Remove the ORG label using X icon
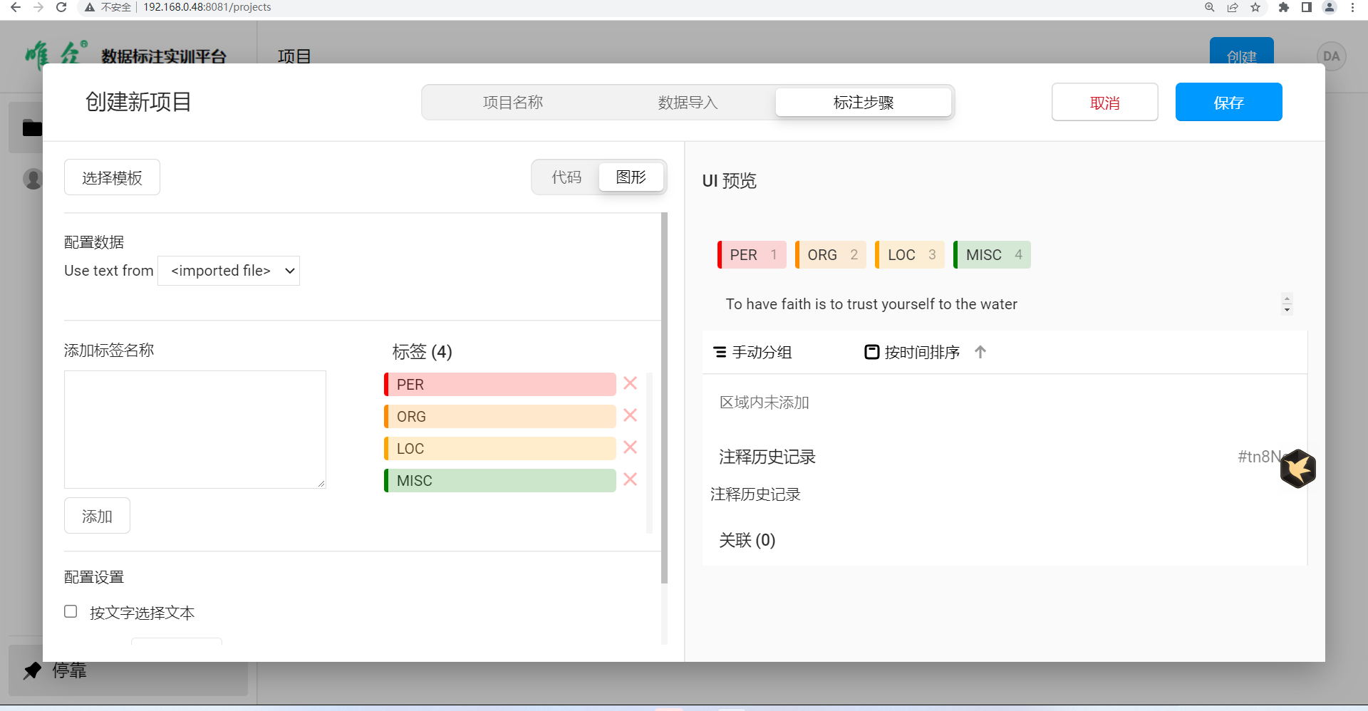The image size is (1368, 711). click(x=630, y=415)
